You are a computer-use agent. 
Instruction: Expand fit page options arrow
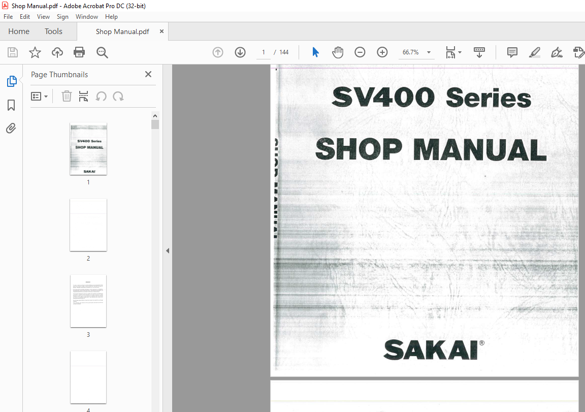click(x=460, y=52)
